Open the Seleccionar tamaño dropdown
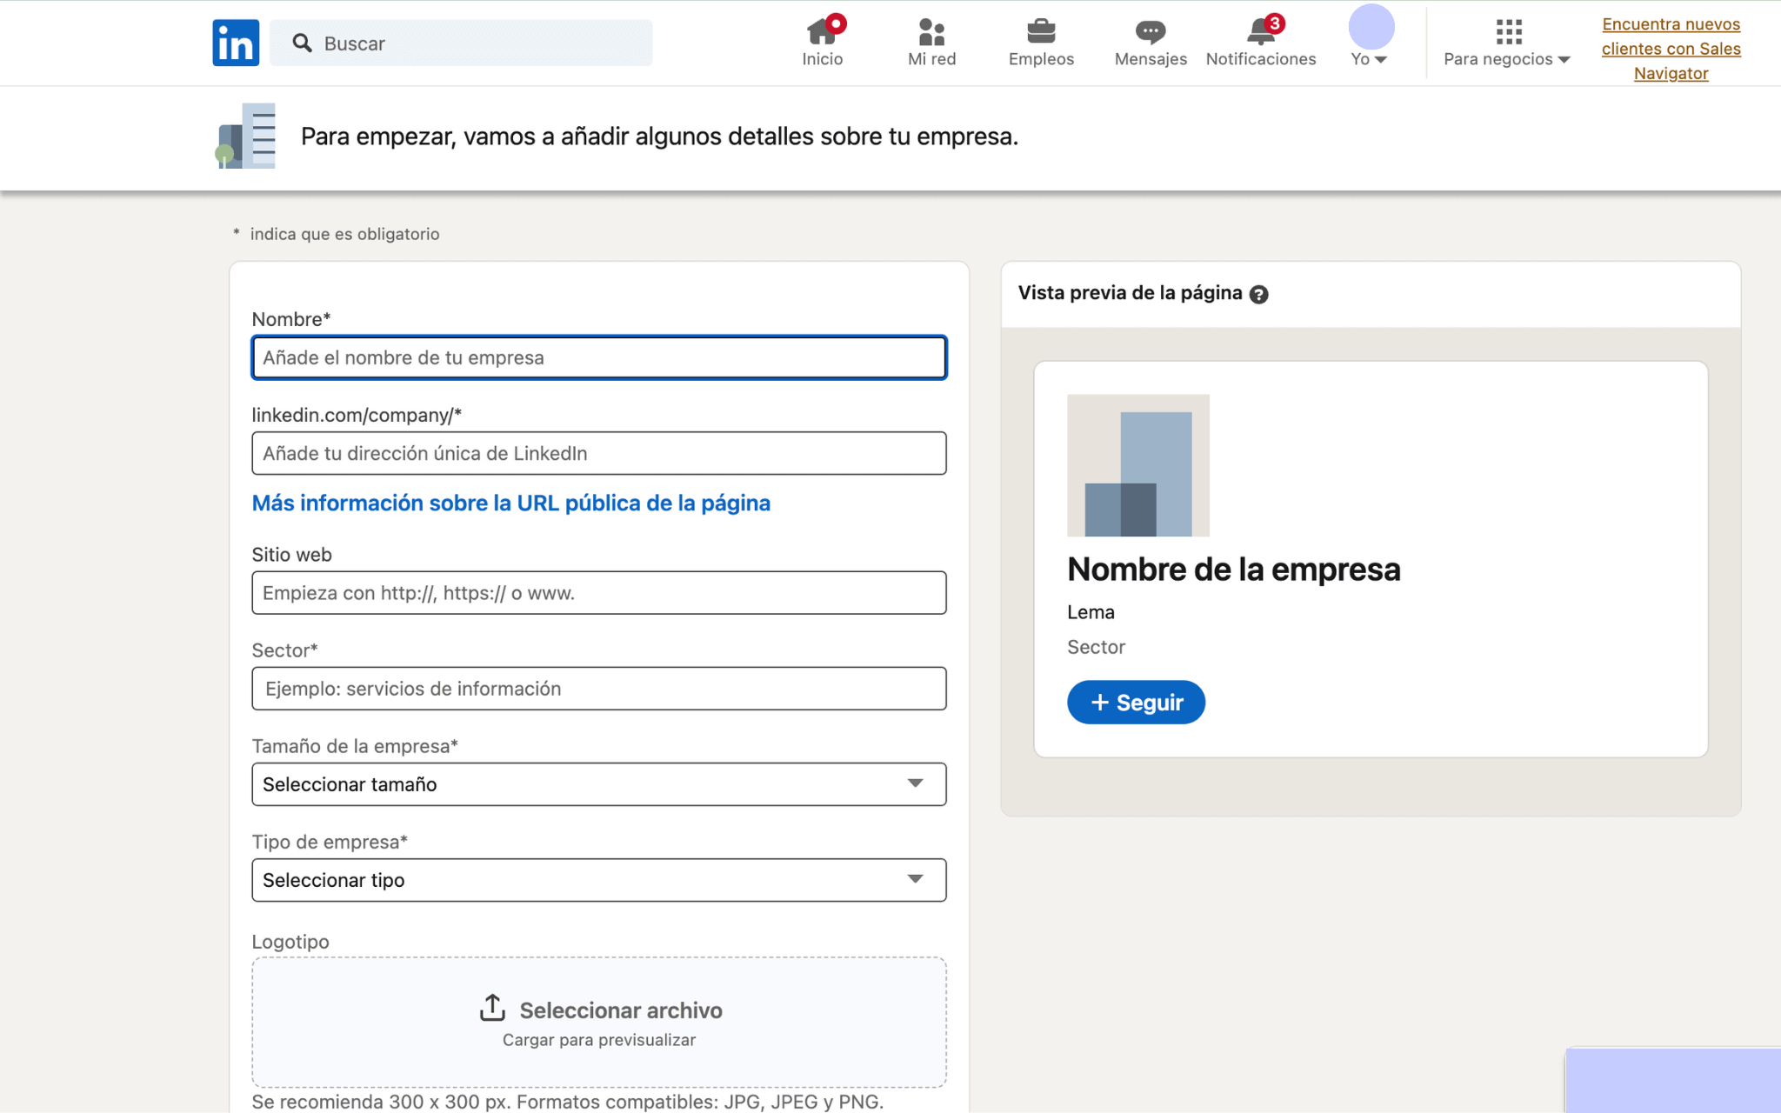Viewport: 1781px width, 1113px height. tap(599, 784)
